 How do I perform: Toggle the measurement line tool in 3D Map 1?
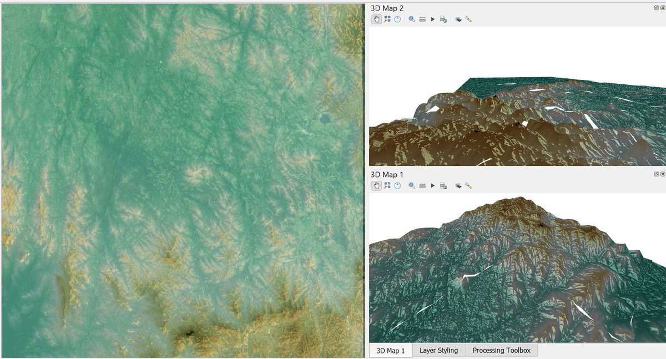pos(422,185)
